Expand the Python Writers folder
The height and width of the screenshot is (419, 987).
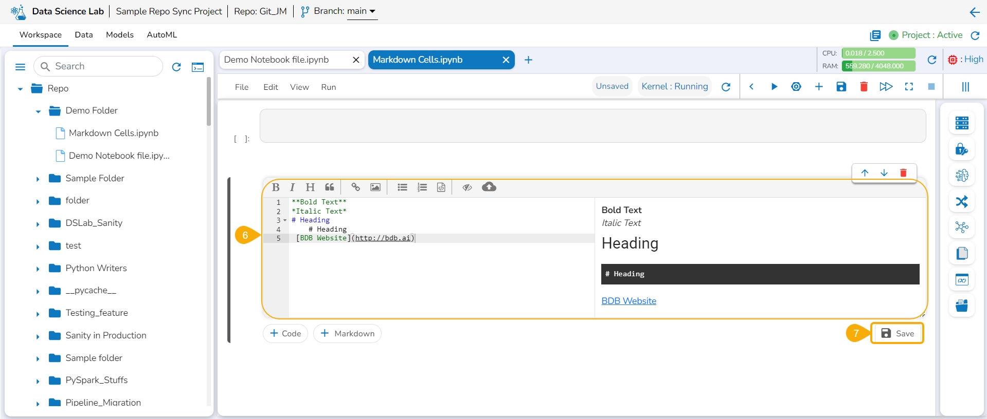[38, 269]
